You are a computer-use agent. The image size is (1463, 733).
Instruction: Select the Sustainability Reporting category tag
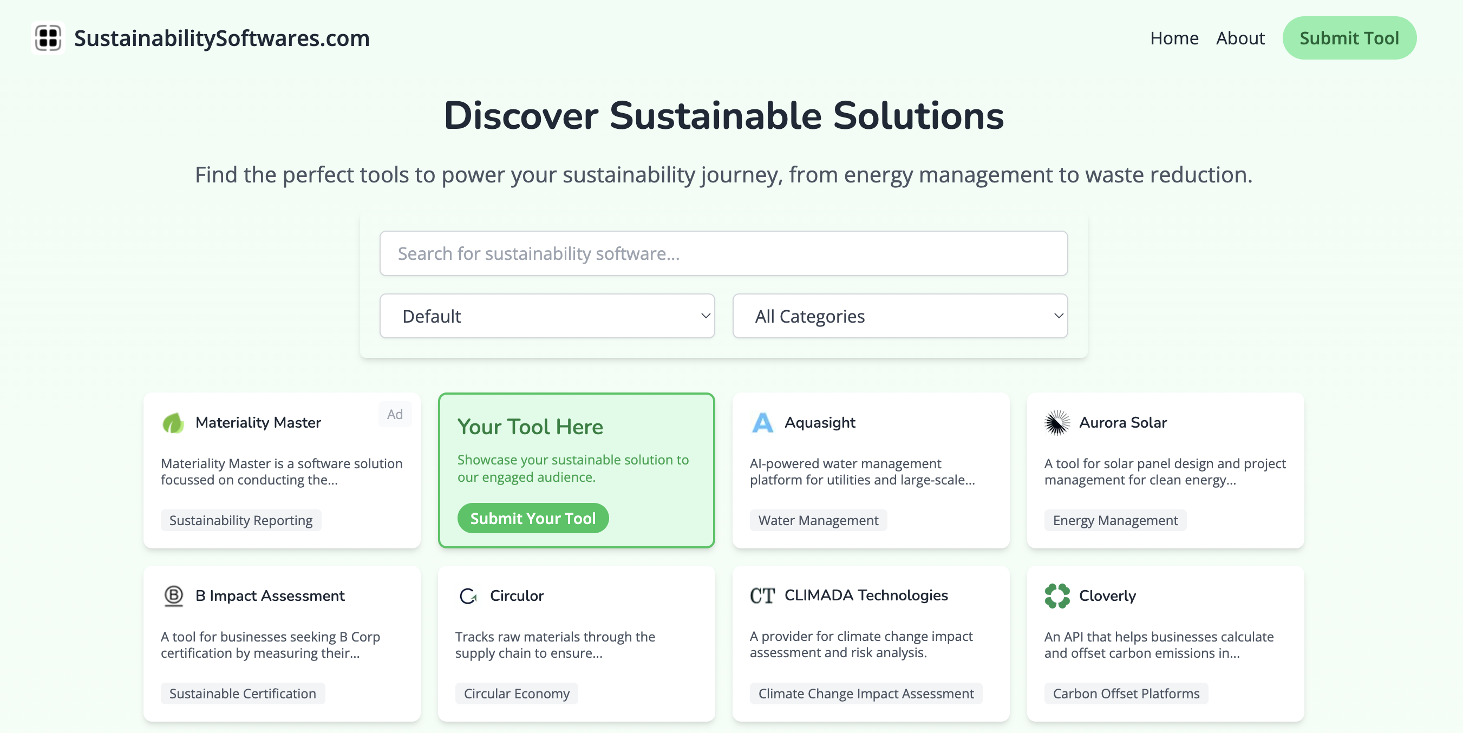pos(241,521)
